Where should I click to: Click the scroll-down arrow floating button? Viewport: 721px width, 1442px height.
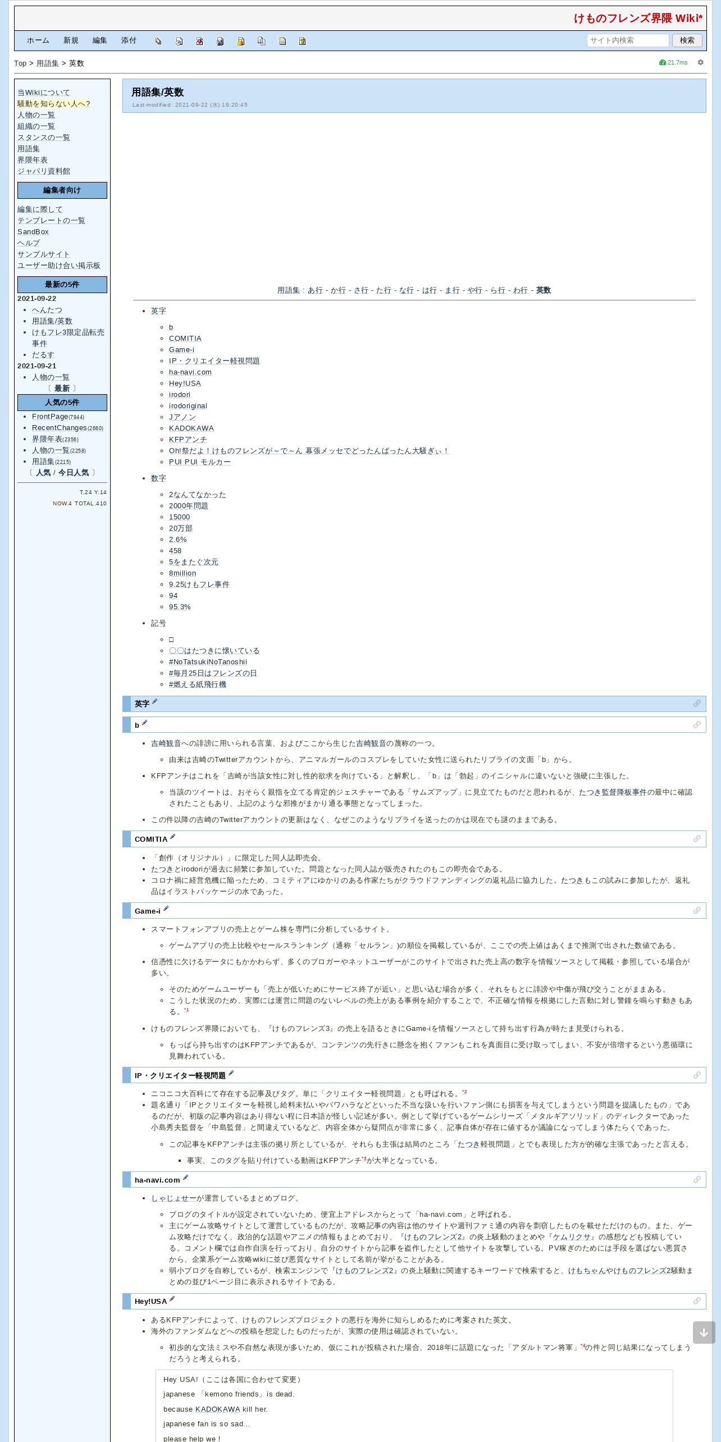pyautogui.click(x=704, y=1333)
